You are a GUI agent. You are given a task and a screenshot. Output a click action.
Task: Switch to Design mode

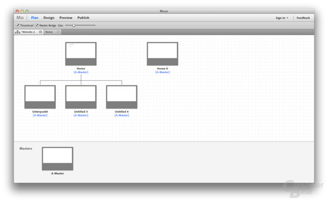pyautogui.click(x=49, y=18)
